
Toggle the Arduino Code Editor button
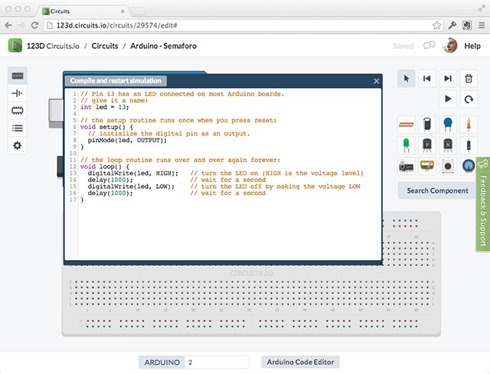(x=299, y=362)
